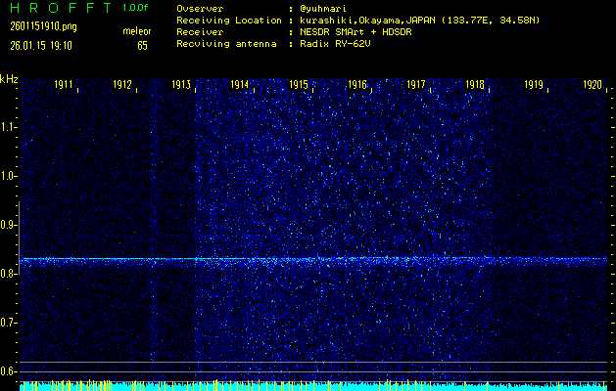The image size is (616, 391).
Task: Click the 0.9 kHz axis label
Action: 7,225
